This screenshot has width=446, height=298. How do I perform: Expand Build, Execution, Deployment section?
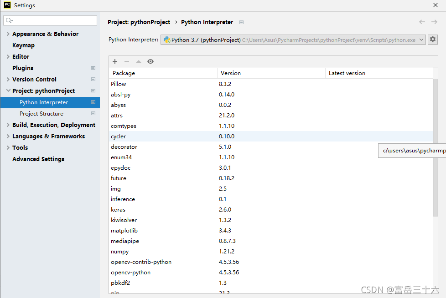[x=8, y=125]
